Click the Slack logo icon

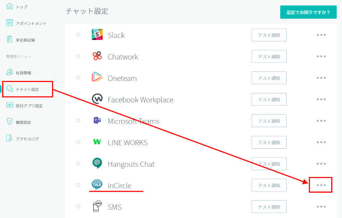(97, 35)
